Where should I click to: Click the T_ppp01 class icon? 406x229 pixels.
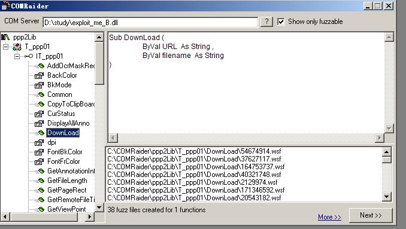coord(17,47)
